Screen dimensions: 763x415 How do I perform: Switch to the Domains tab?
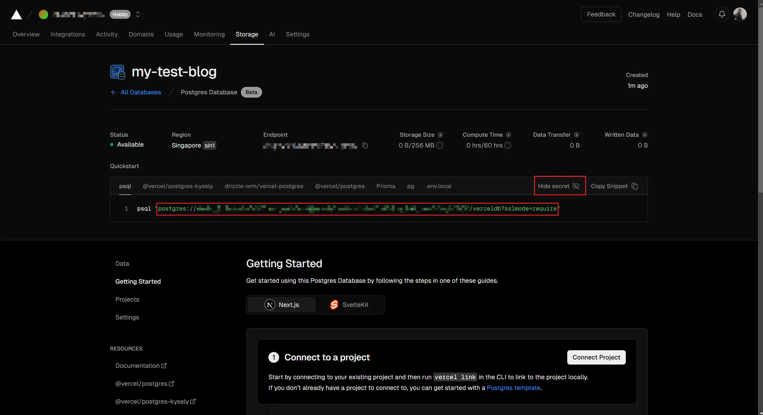(x=141, y=34)
